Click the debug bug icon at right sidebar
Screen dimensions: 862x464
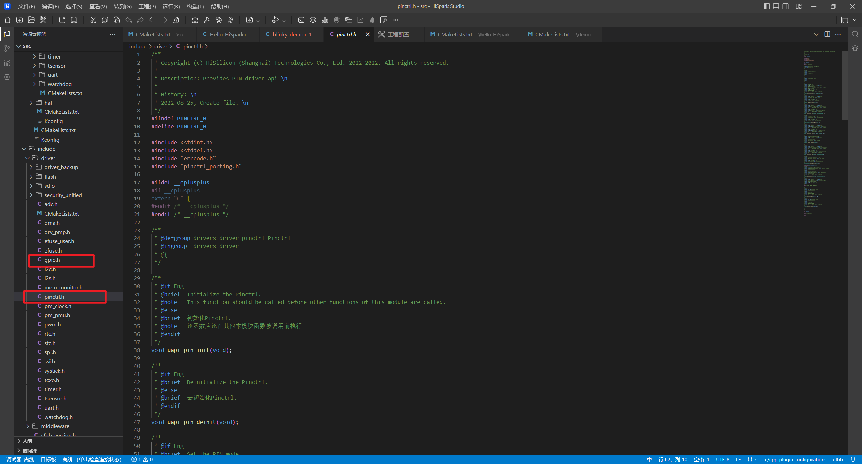point(855,48)
